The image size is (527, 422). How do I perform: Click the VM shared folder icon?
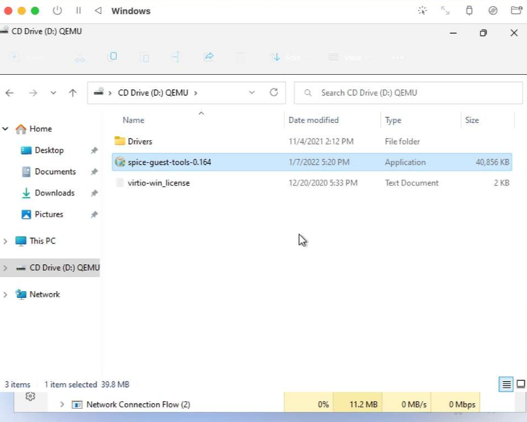click(516, 11)
